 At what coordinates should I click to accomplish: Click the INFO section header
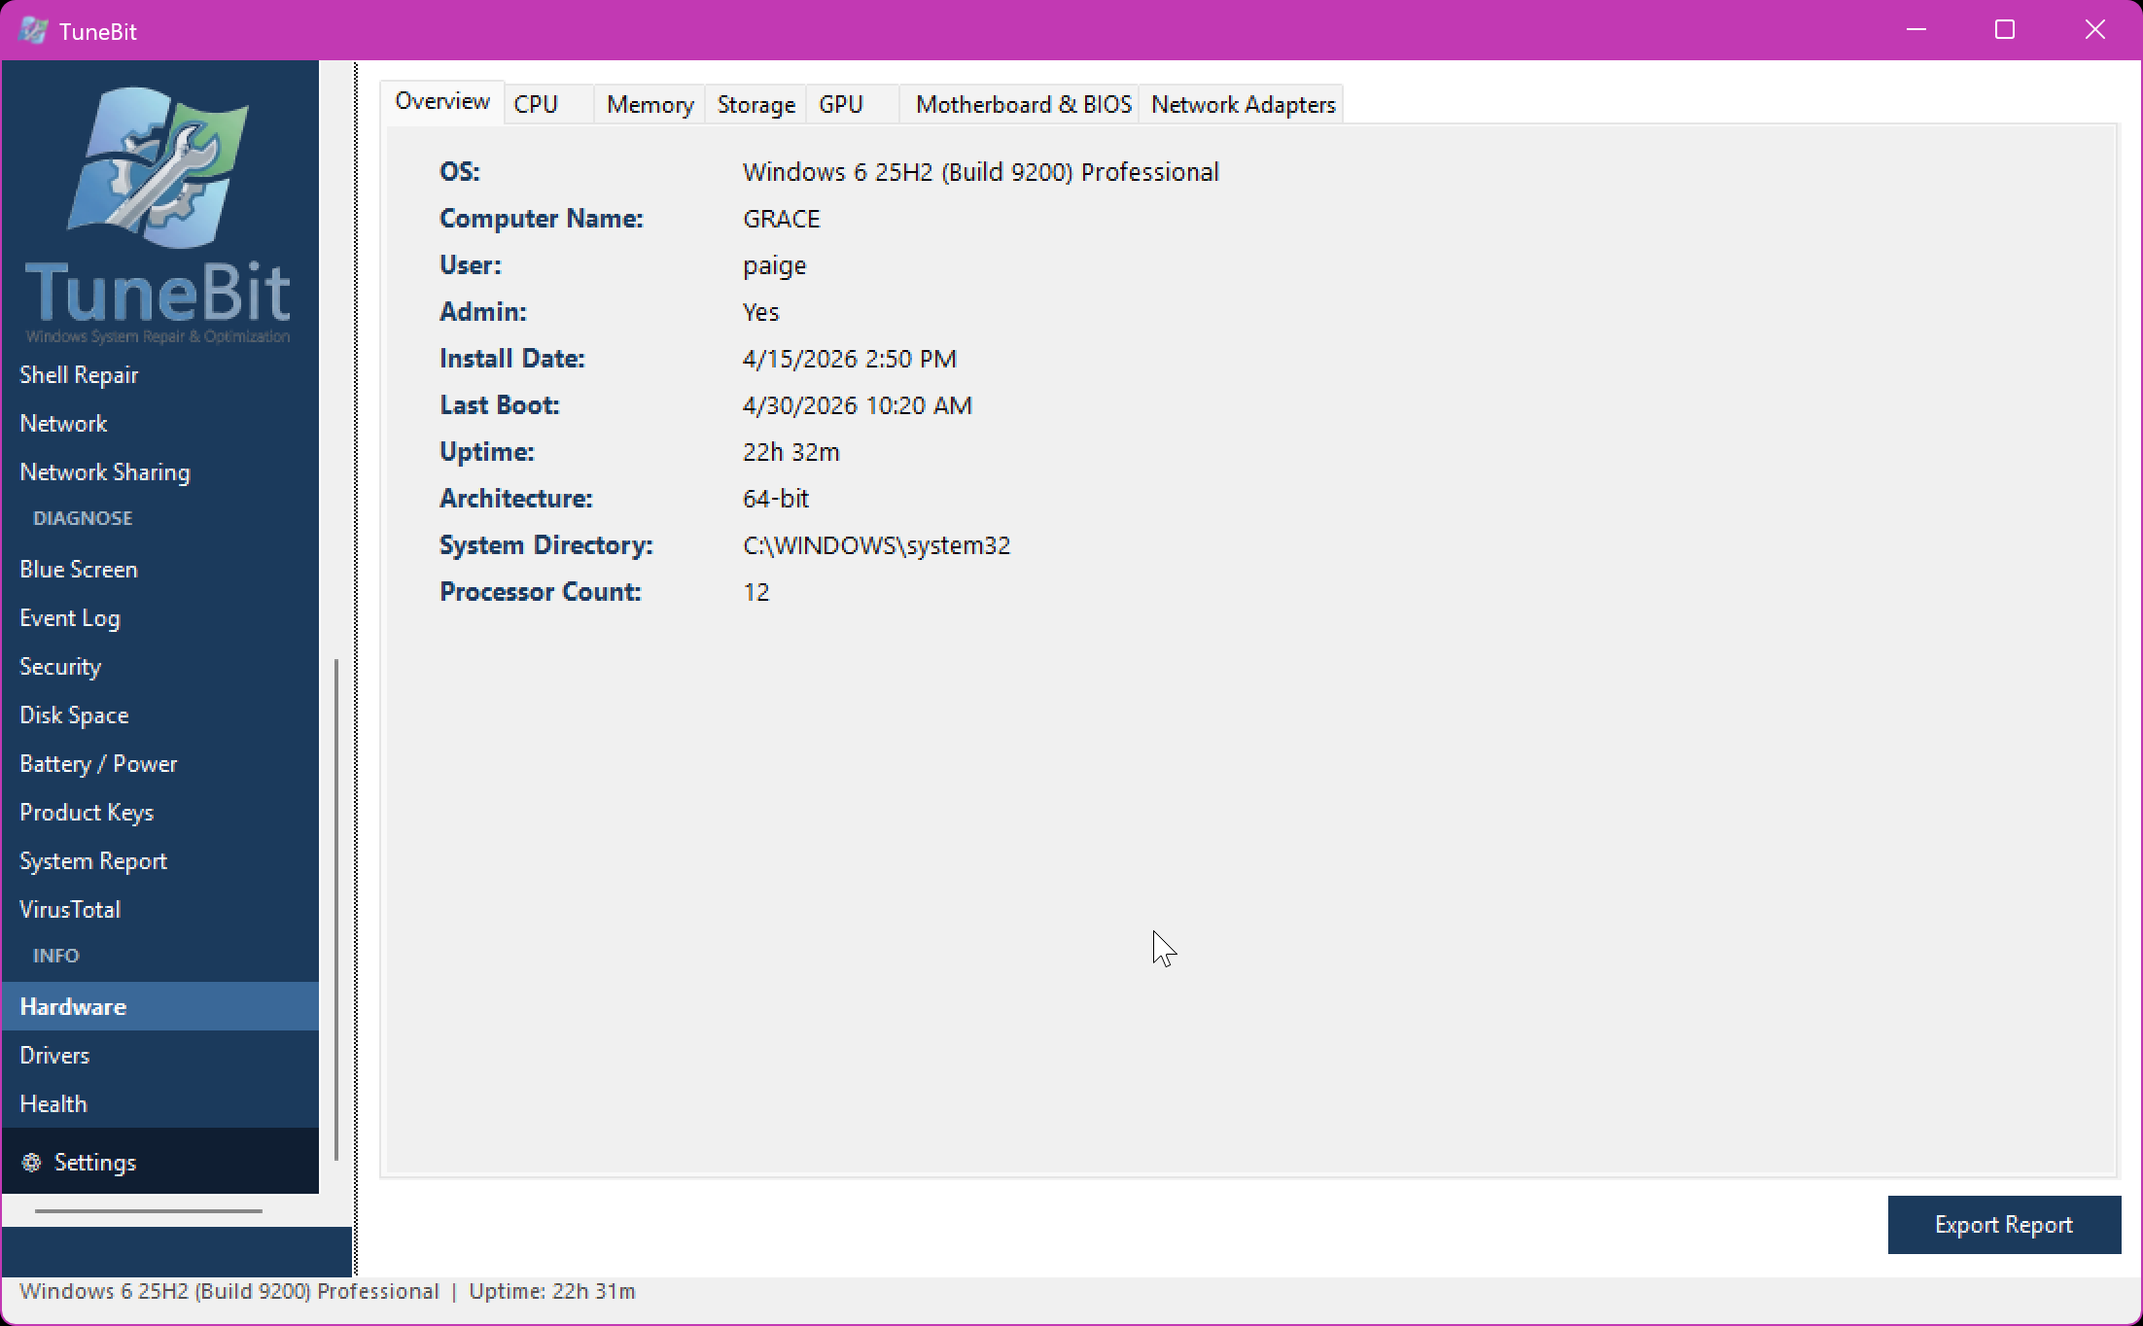point(56,956)
